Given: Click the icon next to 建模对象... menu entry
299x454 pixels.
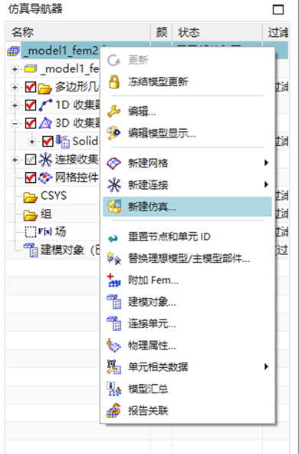Looking at the screenshot, I should (x=114, y=302).
